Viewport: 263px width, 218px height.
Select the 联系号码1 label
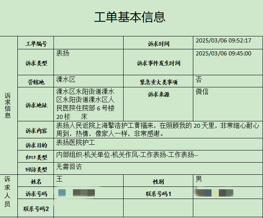(x=158, y=194)
